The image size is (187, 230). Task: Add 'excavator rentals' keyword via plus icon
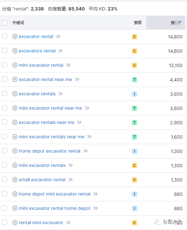coord(15,94)
